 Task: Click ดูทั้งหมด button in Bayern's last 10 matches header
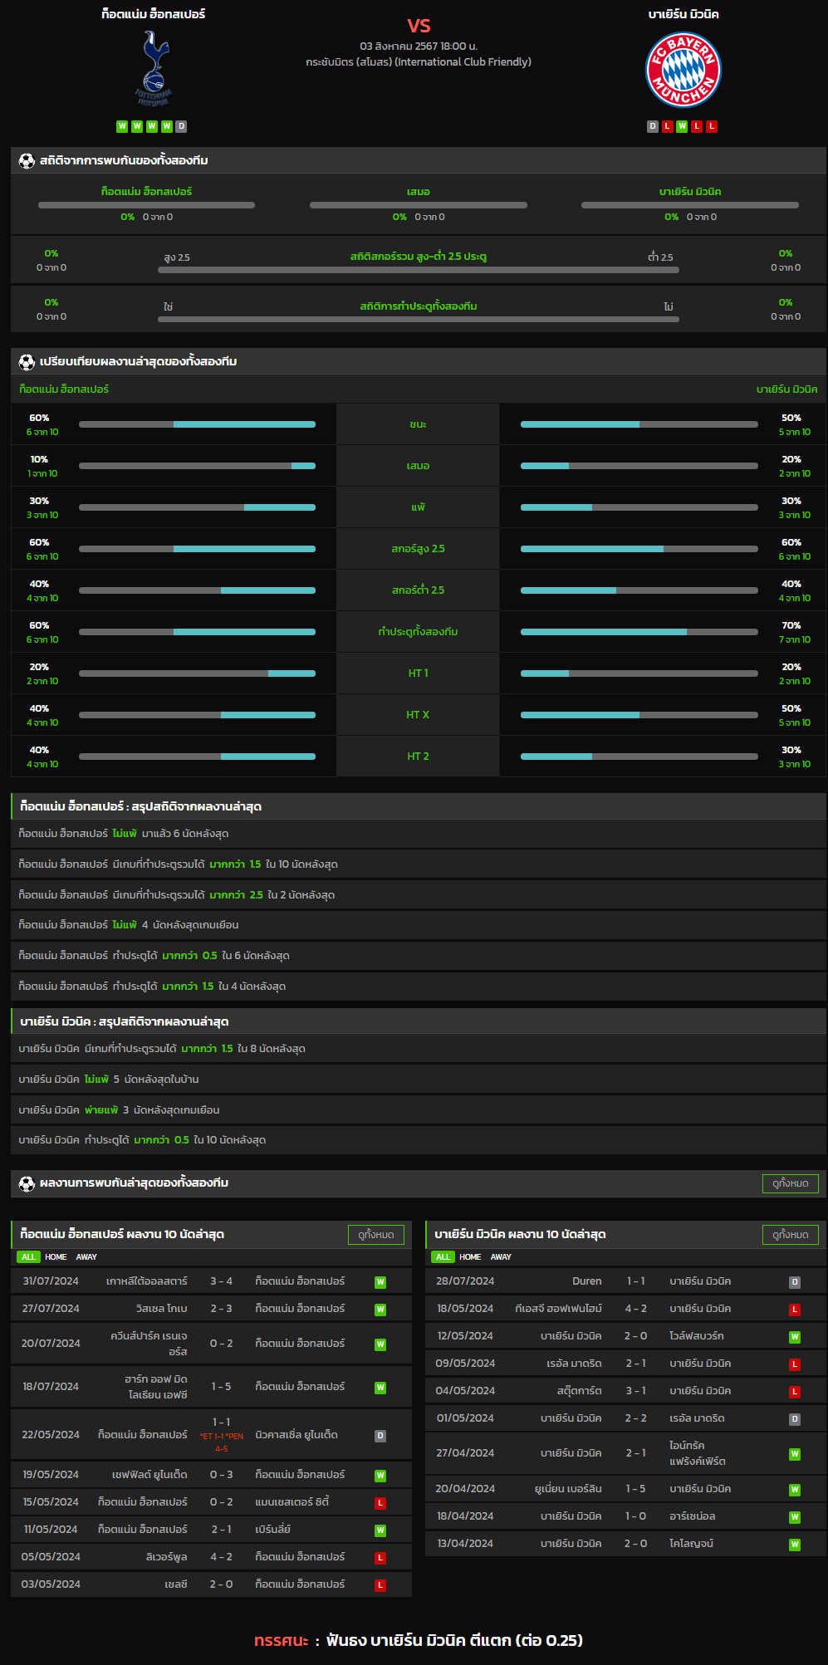pos(791,1235)
